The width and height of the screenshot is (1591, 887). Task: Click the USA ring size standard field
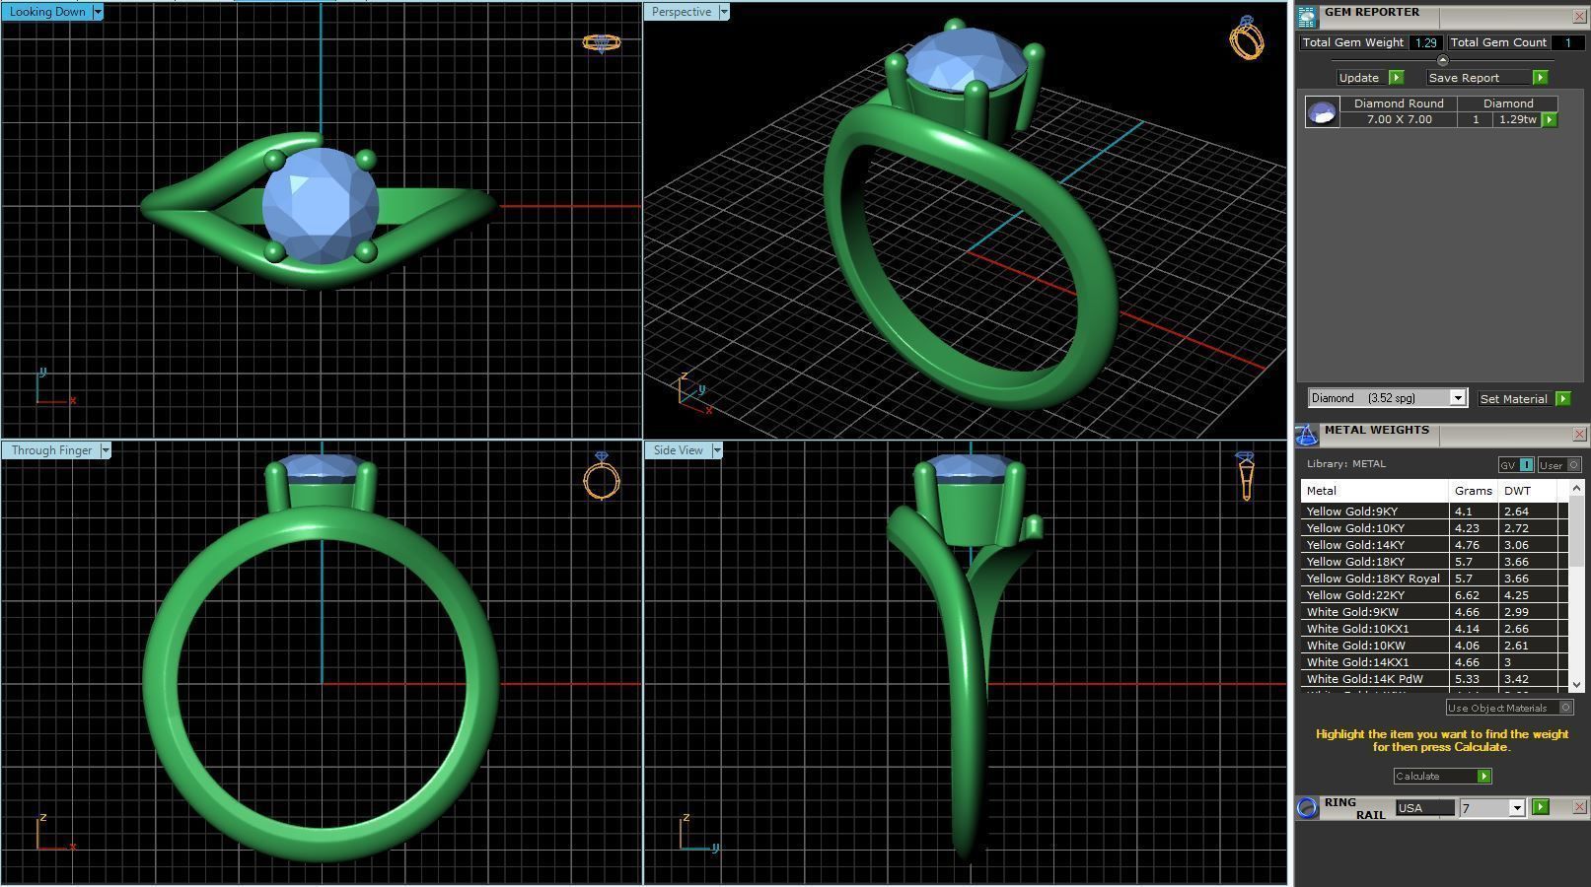(1424, 808)
